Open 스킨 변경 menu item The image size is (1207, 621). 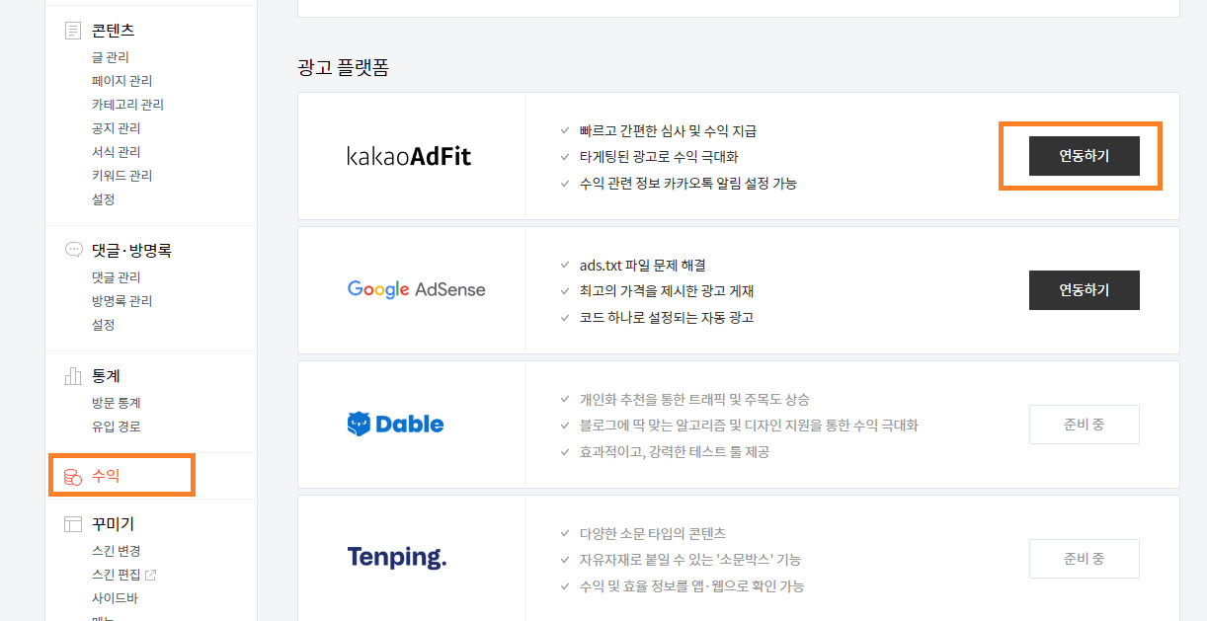(x=117, y=551)
